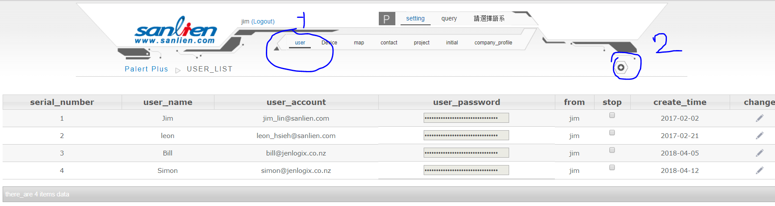Click the triangle arrow beside Palert Plus
This screenshot has height=206, width=775.
point(178,70)
